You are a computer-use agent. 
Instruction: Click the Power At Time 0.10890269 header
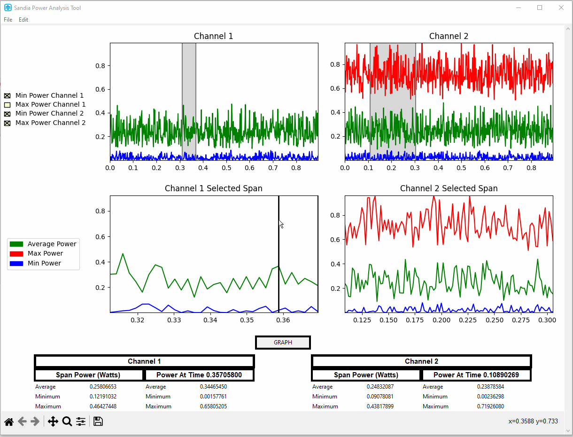[476, 375]
